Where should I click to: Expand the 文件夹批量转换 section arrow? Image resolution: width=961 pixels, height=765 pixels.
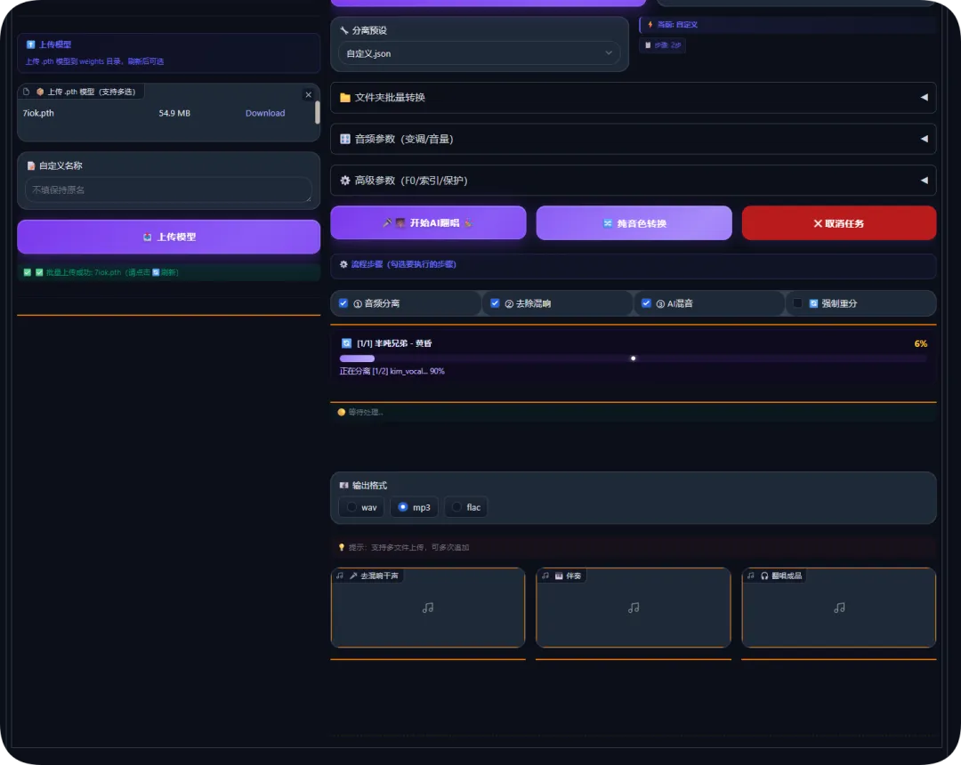pyautogui.click(x=924, y=97)
